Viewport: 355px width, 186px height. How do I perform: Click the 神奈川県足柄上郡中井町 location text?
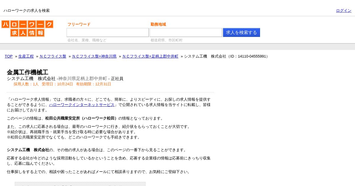coord(83,79)
